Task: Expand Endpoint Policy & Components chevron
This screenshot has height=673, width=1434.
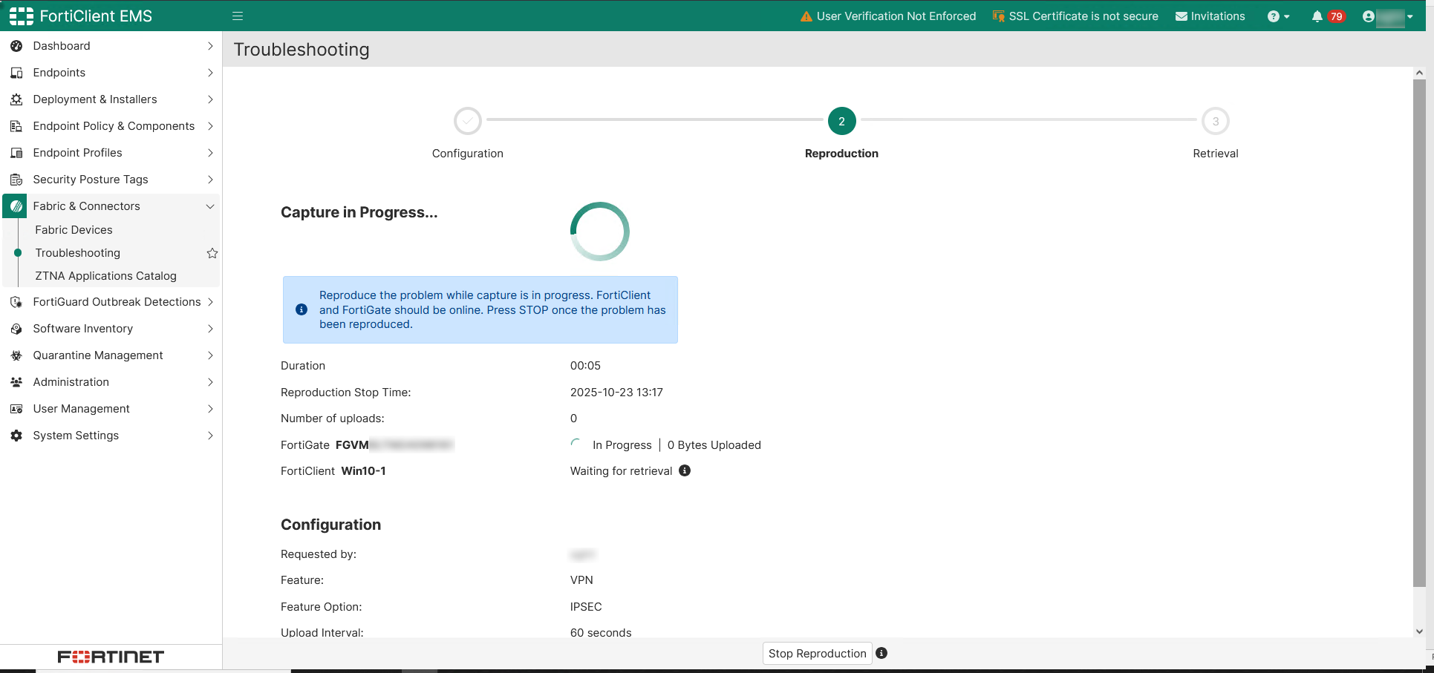Action: [x=210, y=126]
